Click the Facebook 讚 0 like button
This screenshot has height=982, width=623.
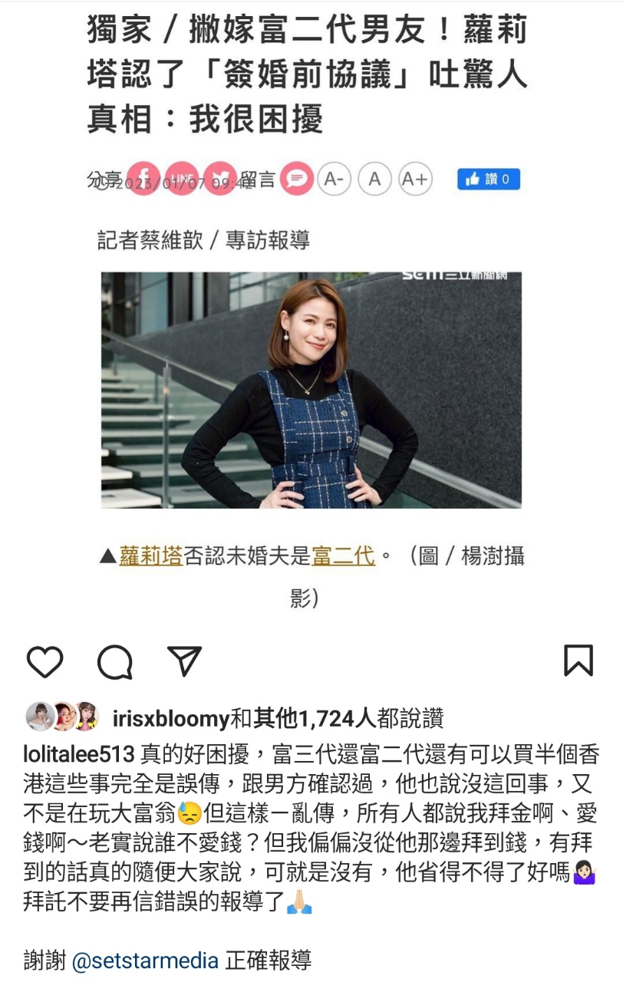pyautogui.click(x=489, y=179)
